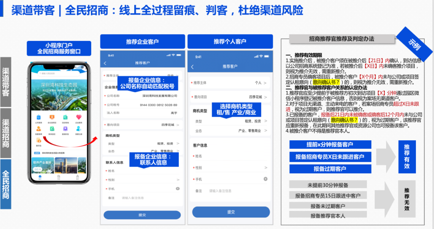The width and height of the screenshot is (434, 229).
Task: Tap the pink heart service icon
Action: click(78, 117)
